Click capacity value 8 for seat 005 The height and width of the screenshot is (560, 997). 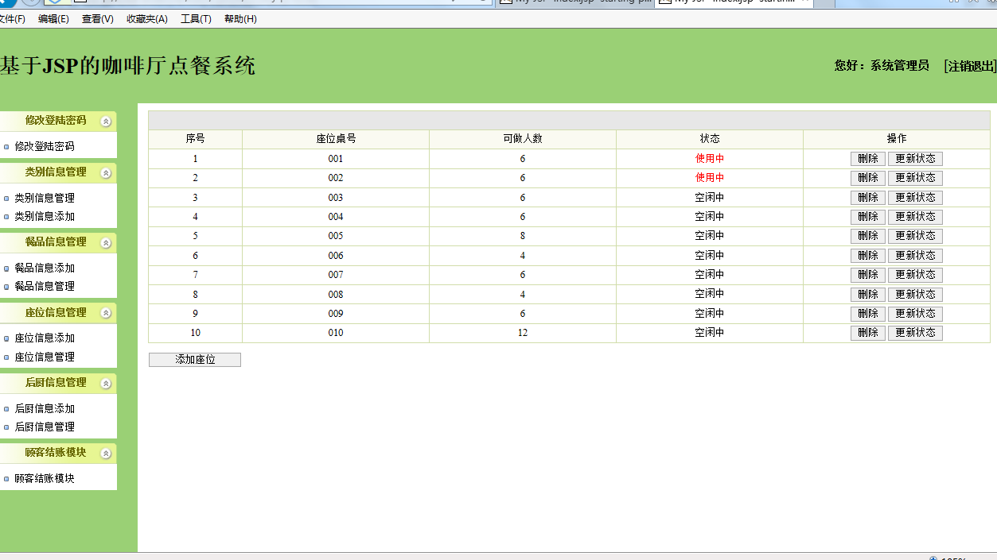[523, 236]
